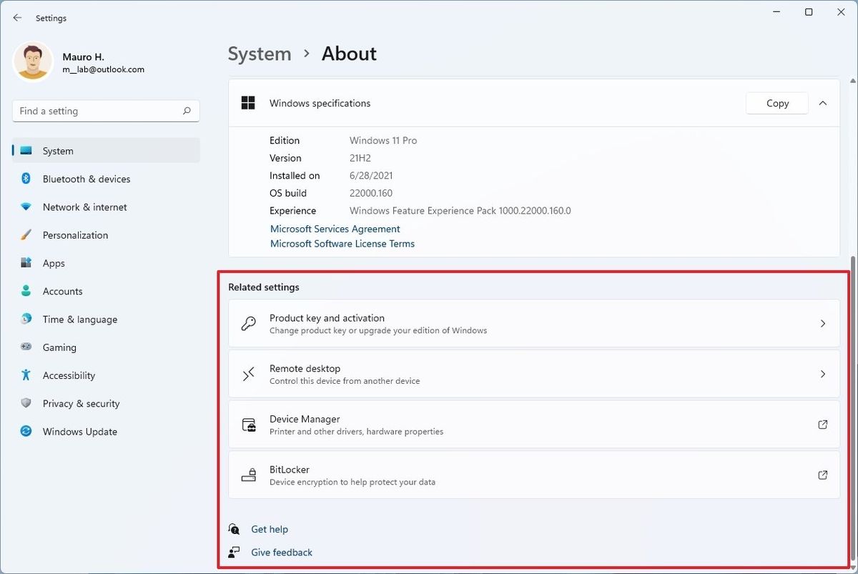
Task: Open Privacy & security from the sidebar
Action: [x=26, y=403]
